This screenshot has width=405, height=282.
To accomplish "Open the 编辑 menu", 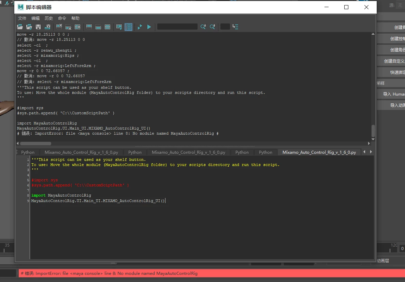I will [x=35, y=18].
